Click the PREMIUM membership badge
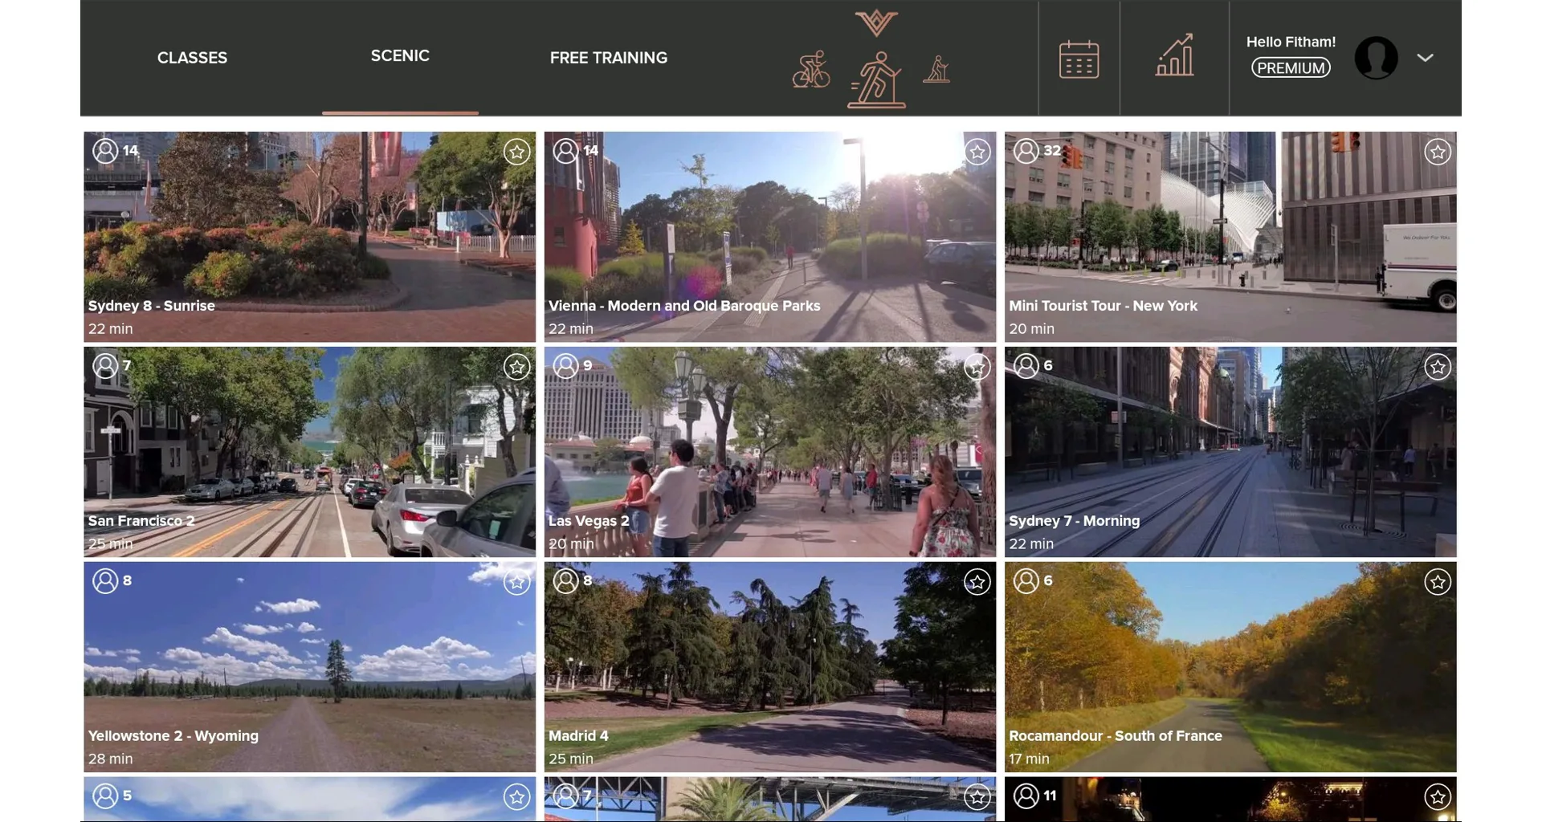Screen dimensions: 1542x822 (x=1291, y=68)
